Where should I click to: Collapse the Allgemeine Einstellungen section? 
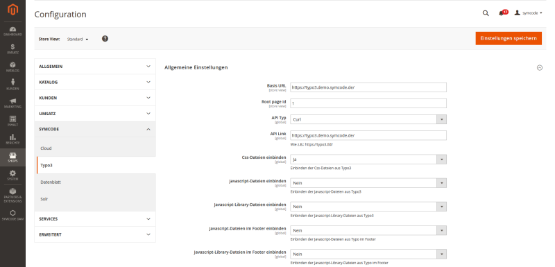pos(540,67)
